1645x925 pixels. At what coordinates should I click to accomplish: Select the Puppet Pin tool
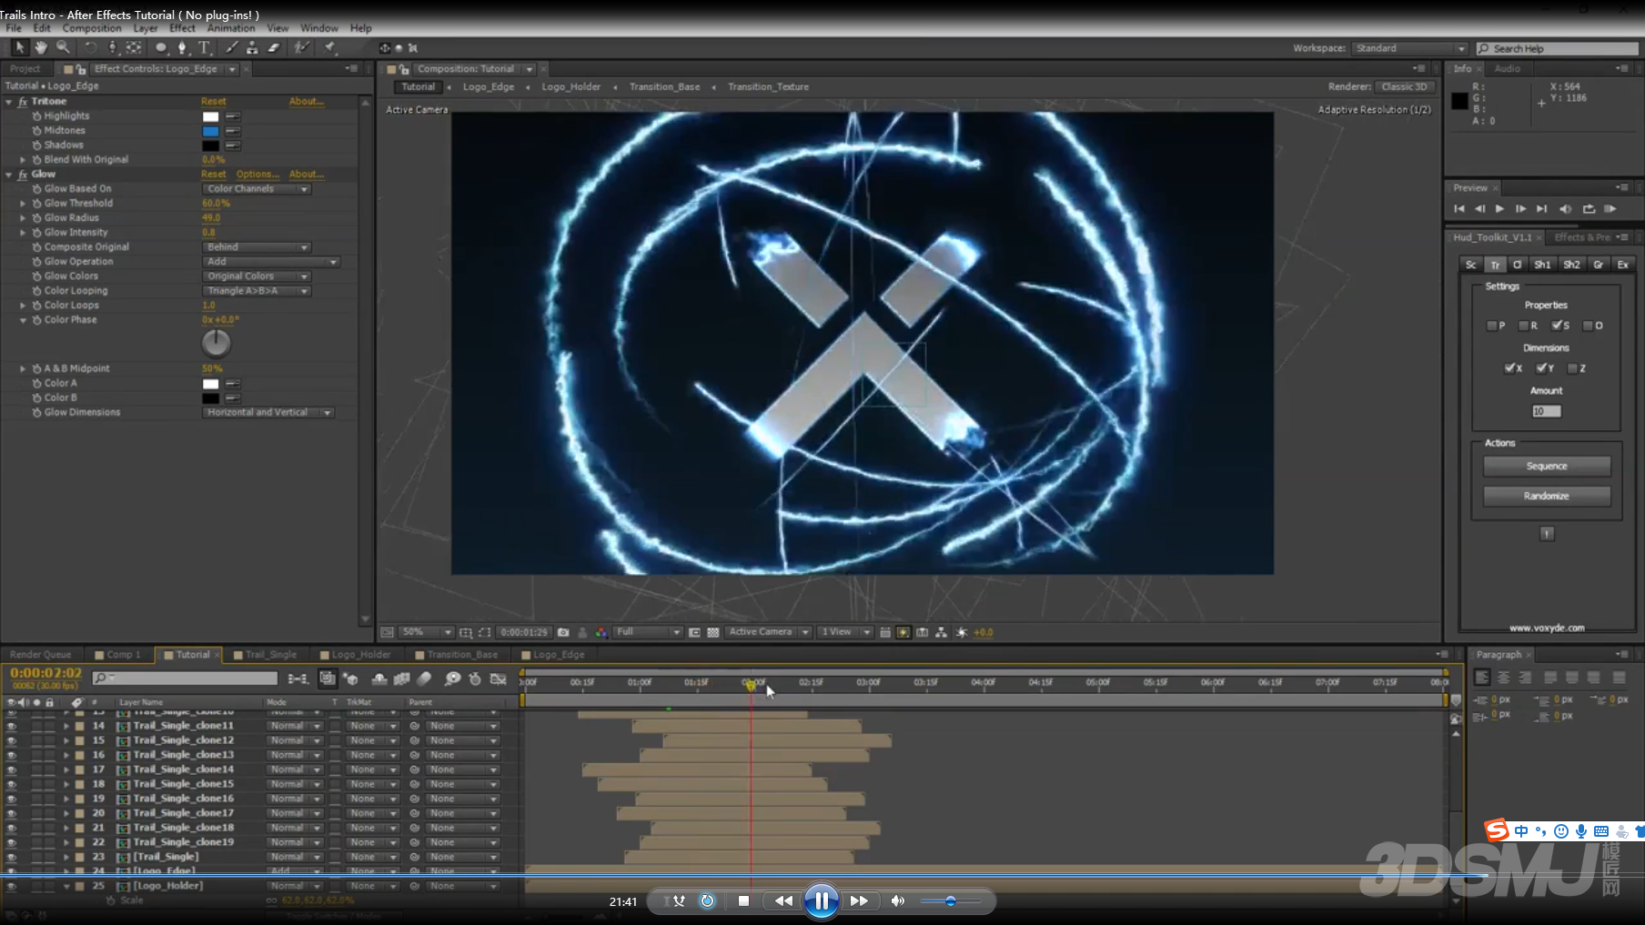(x=330, y=47)
